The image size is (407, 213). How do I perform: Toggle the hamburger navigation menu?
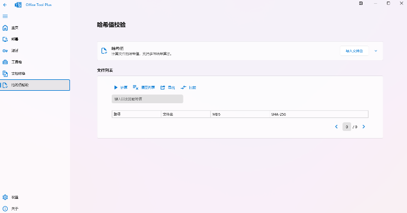[x=5, y=16]
